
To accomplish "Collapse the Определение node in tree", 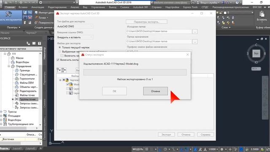I will [x=9, y=66].
